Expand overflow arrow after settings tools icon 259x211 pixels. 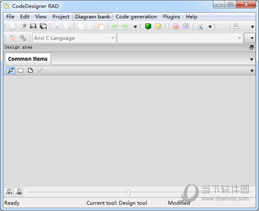coord(210,26)
